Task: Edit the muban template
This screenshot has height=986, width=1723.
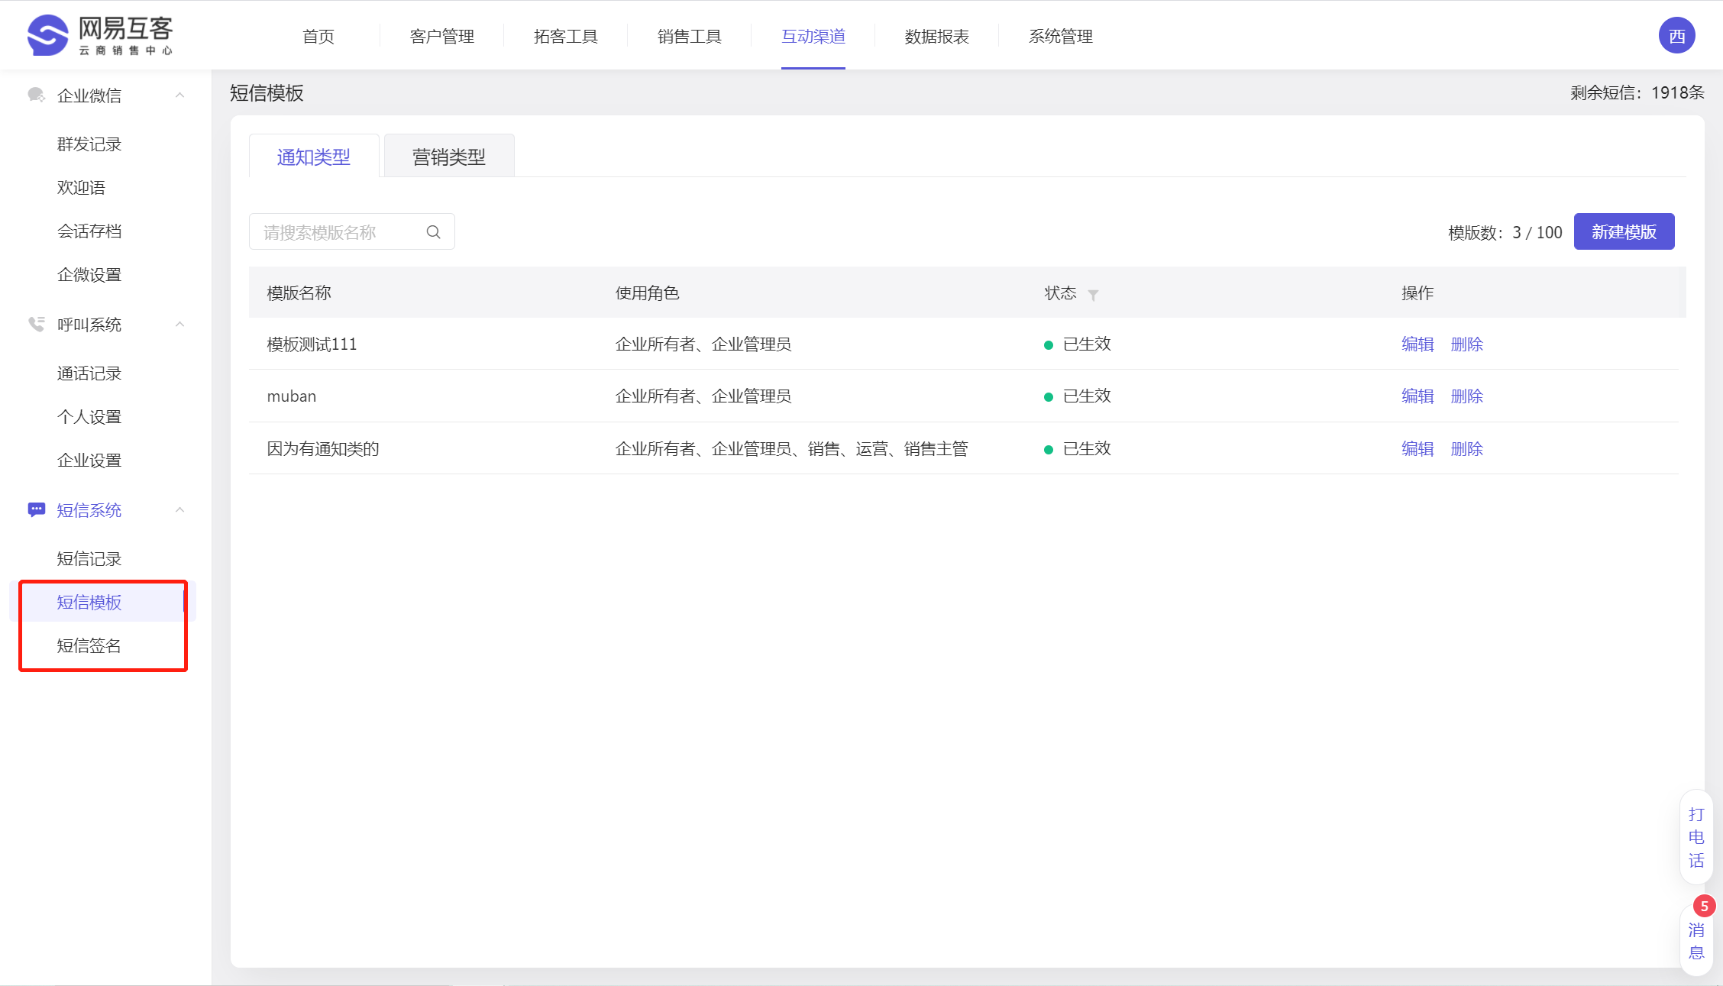Action: [x=1418, y=396]
